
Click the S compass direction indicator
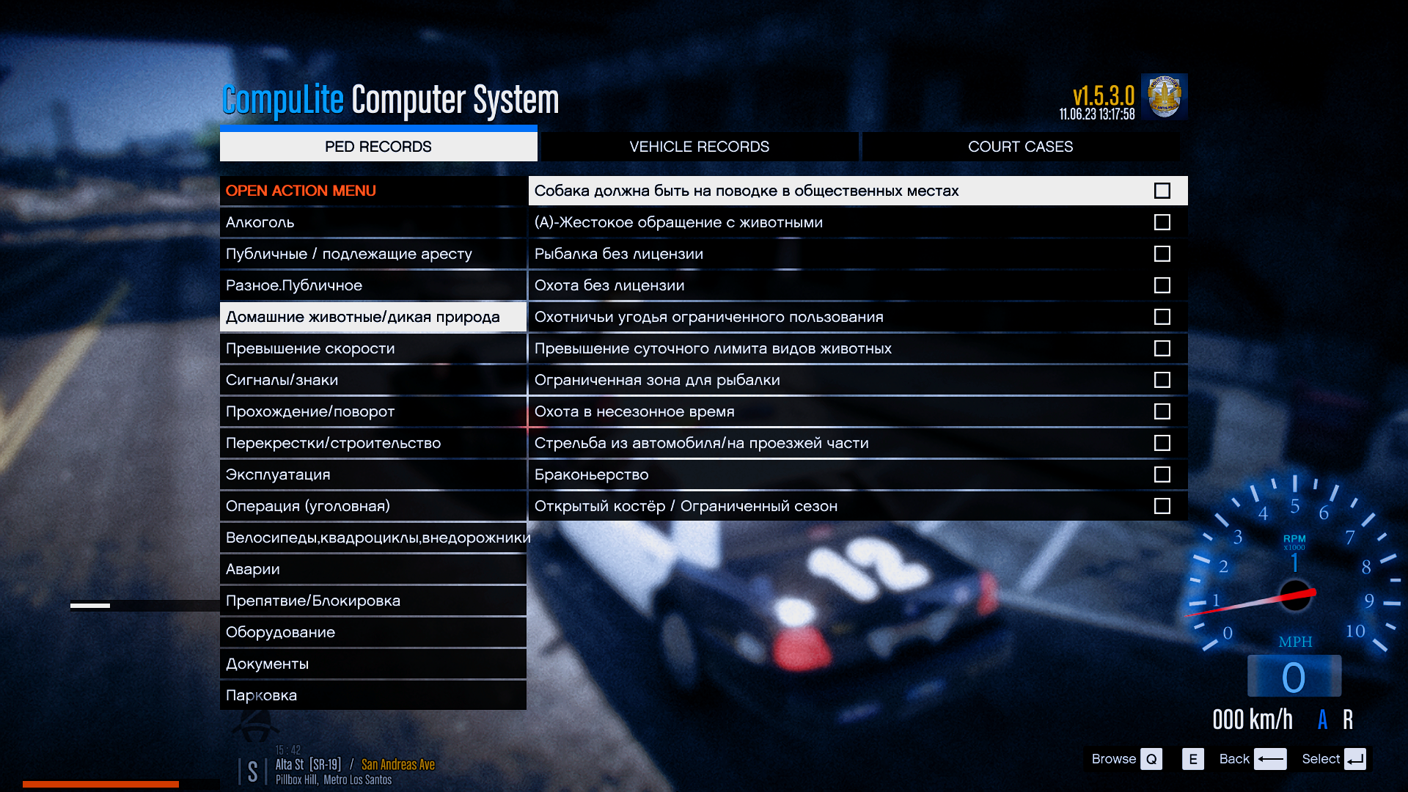(252, 771)
